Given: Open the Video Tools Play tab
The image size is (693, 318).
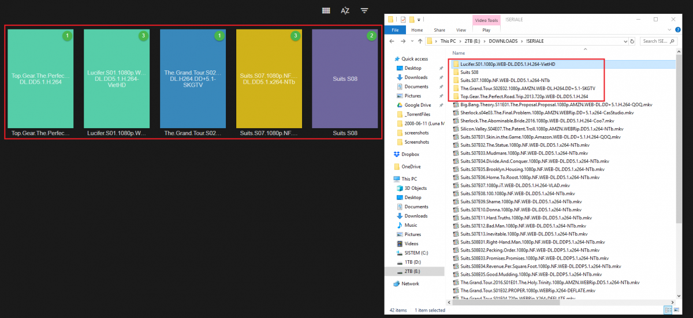Looking at the screenshot, I should [486, 30].
